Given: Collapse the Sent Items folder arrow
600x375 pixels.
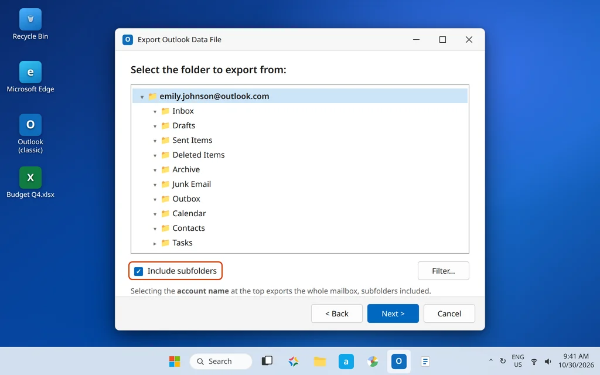Looking at the screenshot, I should [155, 141].
